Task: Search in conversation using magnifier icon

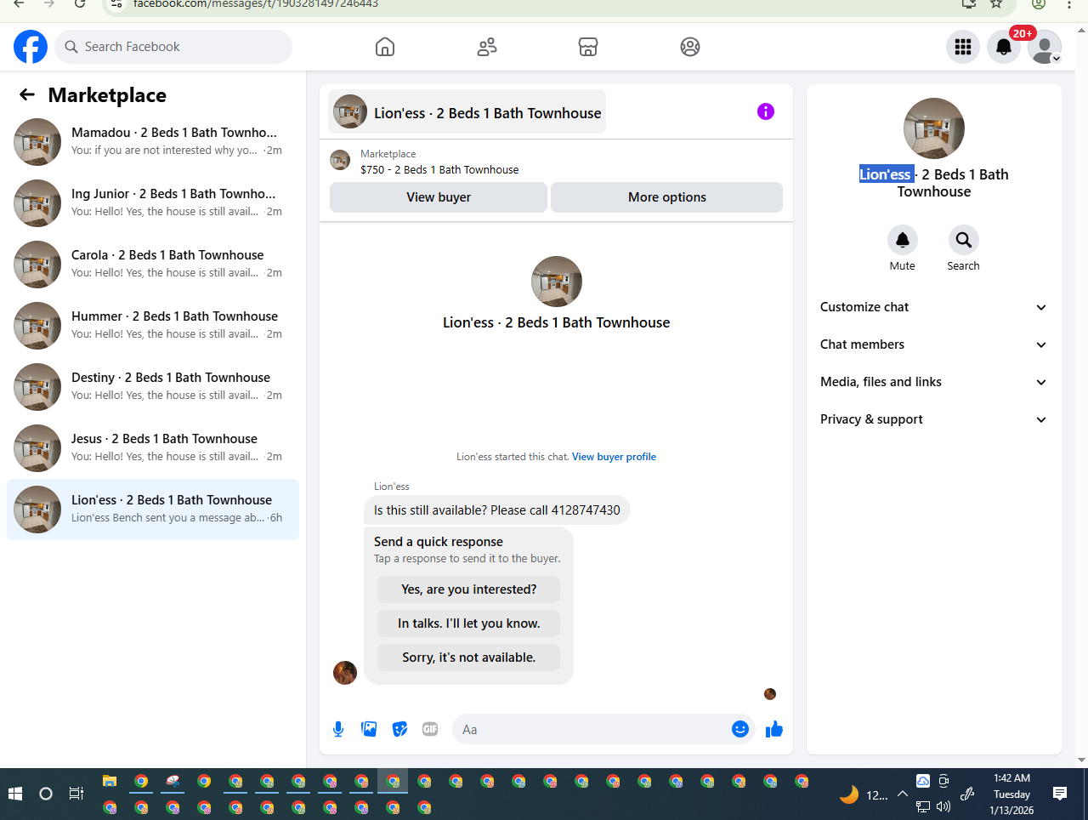Action: 963,240
